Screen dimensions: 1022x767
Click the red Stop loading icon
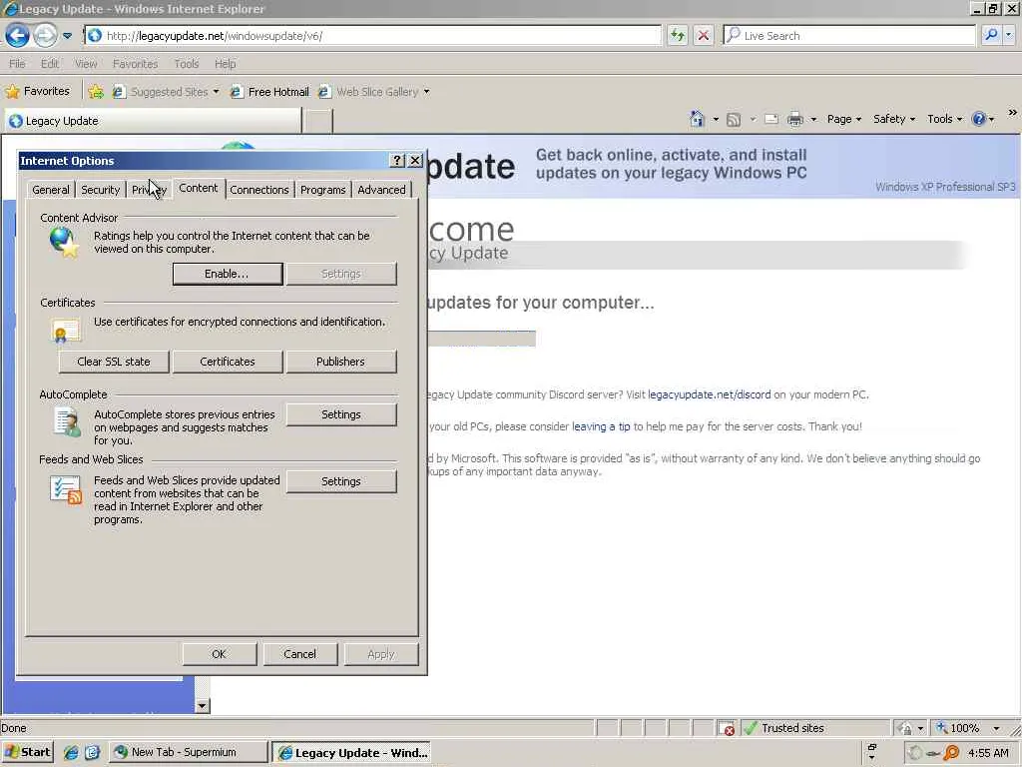[704, 35]
